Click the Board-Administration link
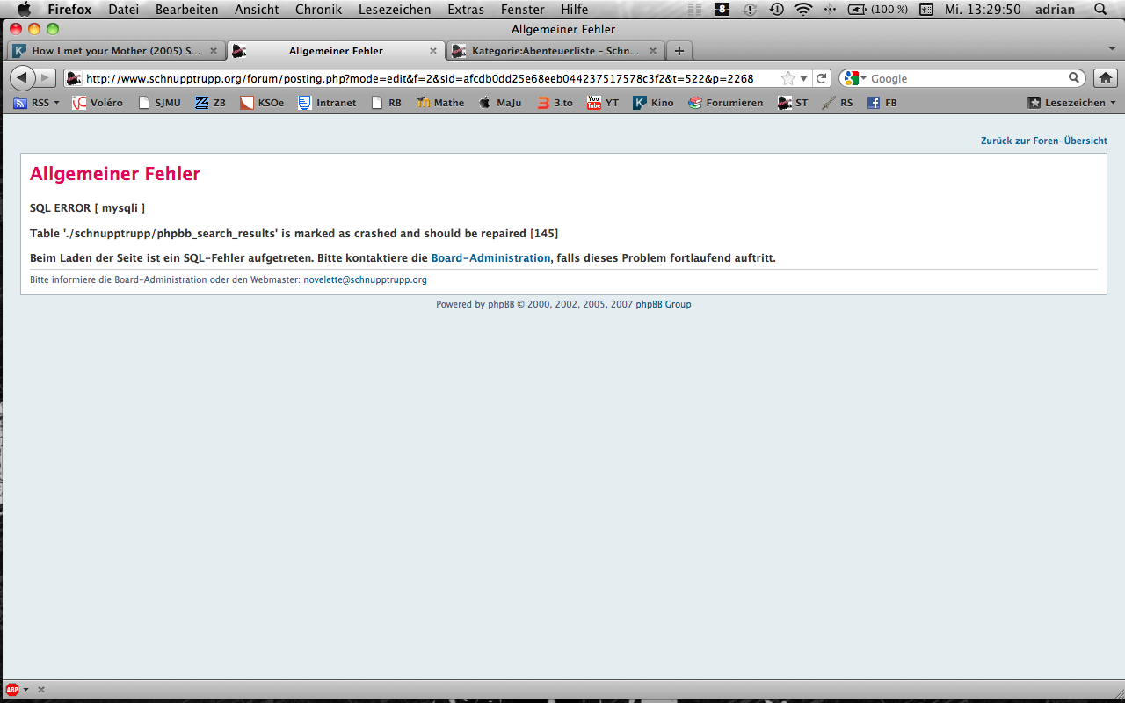Screen dimensions: 1125x703 (490, 258)
